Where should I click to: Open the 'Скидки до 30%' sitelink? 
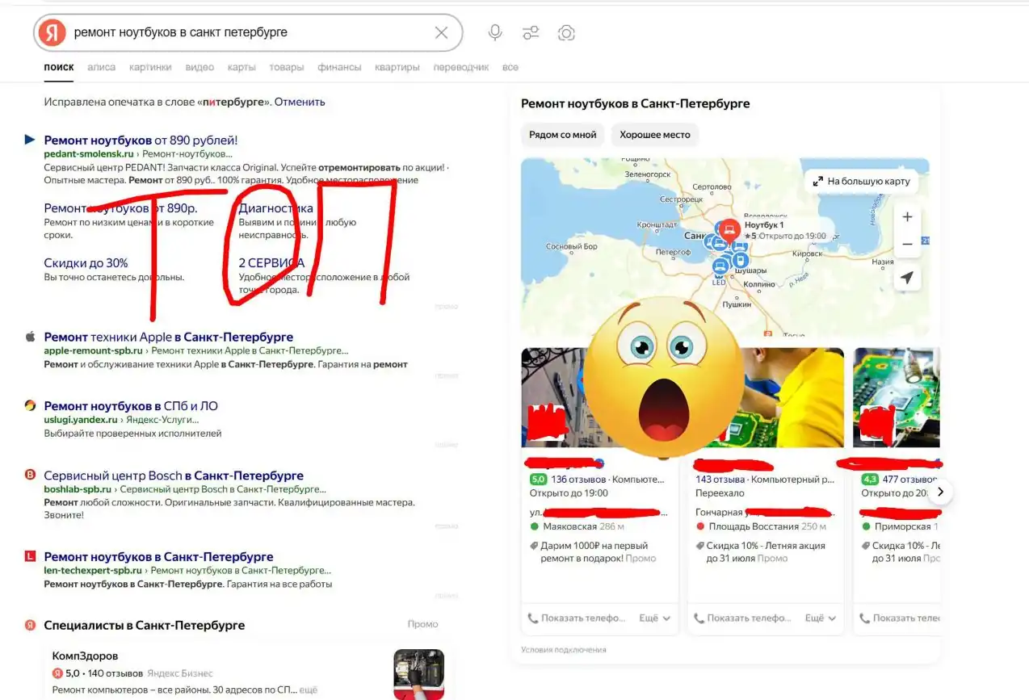tap(86, 263)
